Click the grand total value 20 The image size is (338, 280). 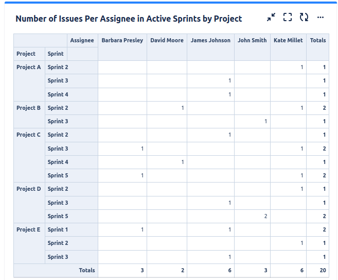coord(323,270)
